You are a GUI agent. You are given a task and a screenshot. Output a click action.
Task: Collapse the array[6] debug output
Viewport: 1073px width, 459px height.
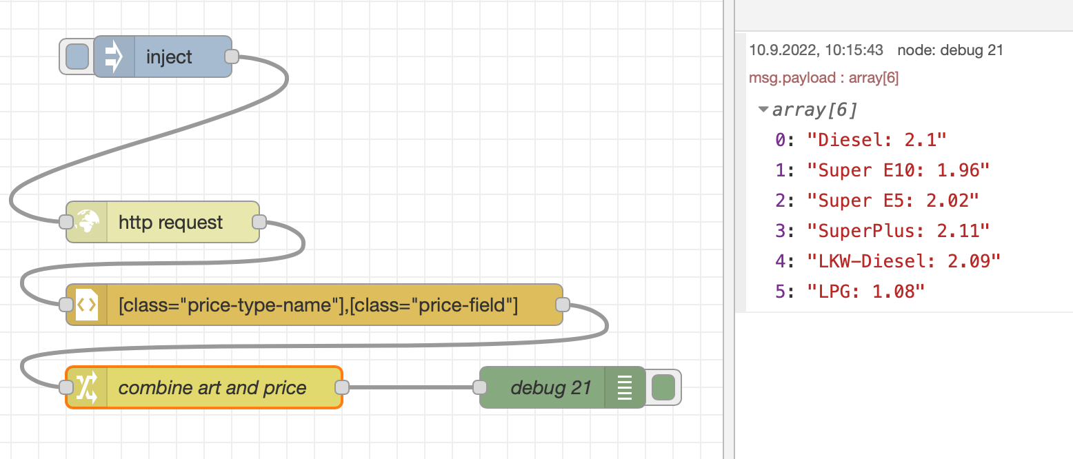763,110
